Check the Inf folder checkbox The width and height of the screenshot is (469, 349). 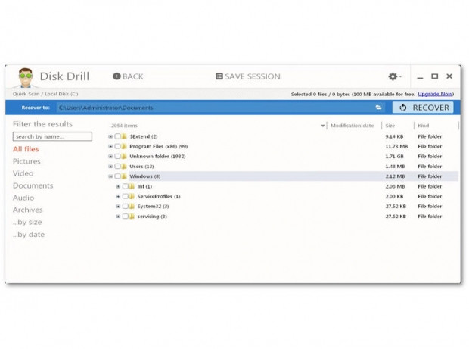126,186
